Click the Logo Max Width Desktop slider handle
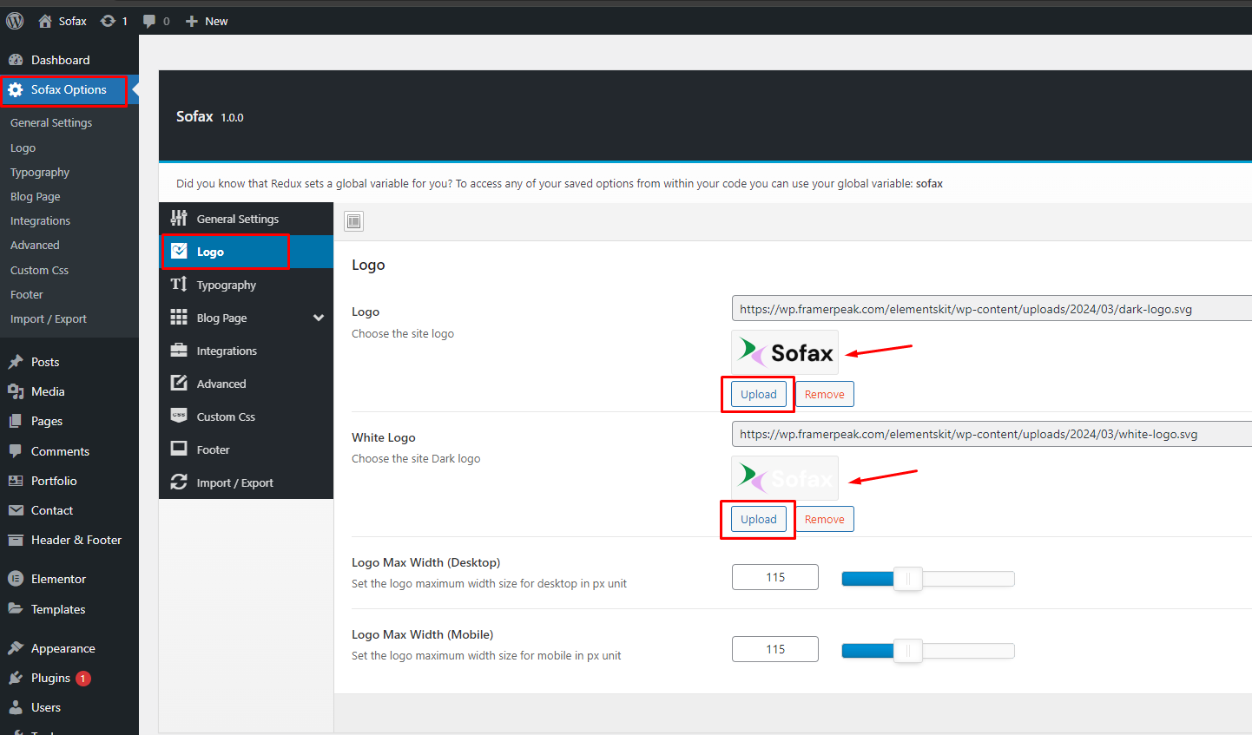 coord(907,579)
